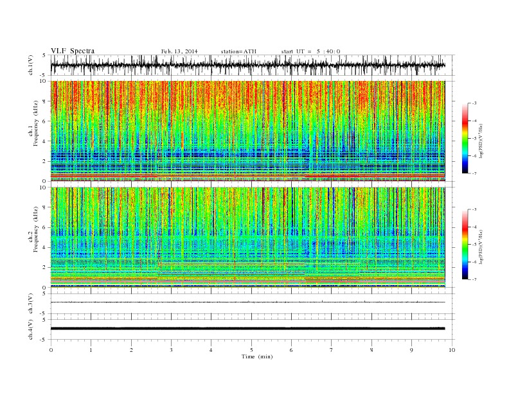Image resolution: width=509 pixels, height=393 pixels.
Task: Click the lower PSD color scale bar
Action: pos(465,245)
